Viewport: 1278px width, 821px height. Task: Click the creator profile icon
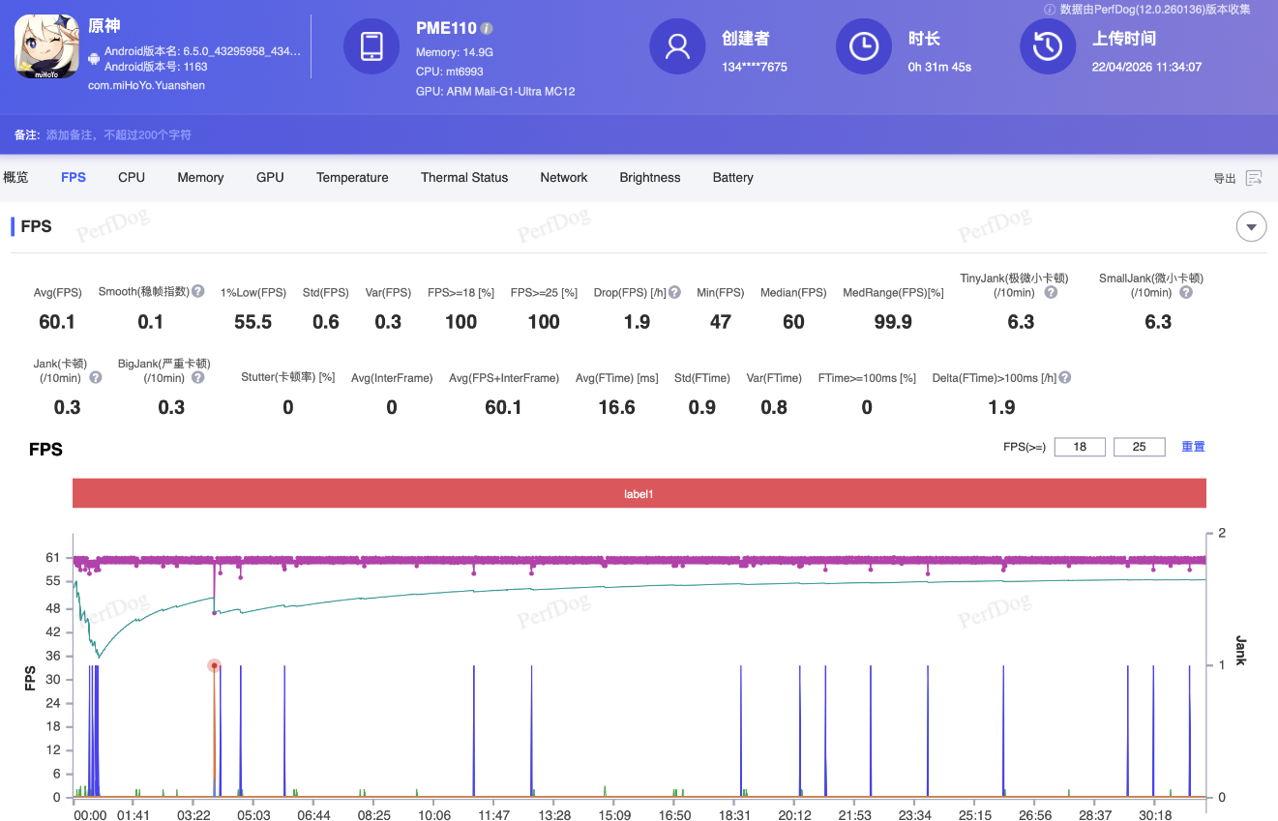(x=677, y=46)
